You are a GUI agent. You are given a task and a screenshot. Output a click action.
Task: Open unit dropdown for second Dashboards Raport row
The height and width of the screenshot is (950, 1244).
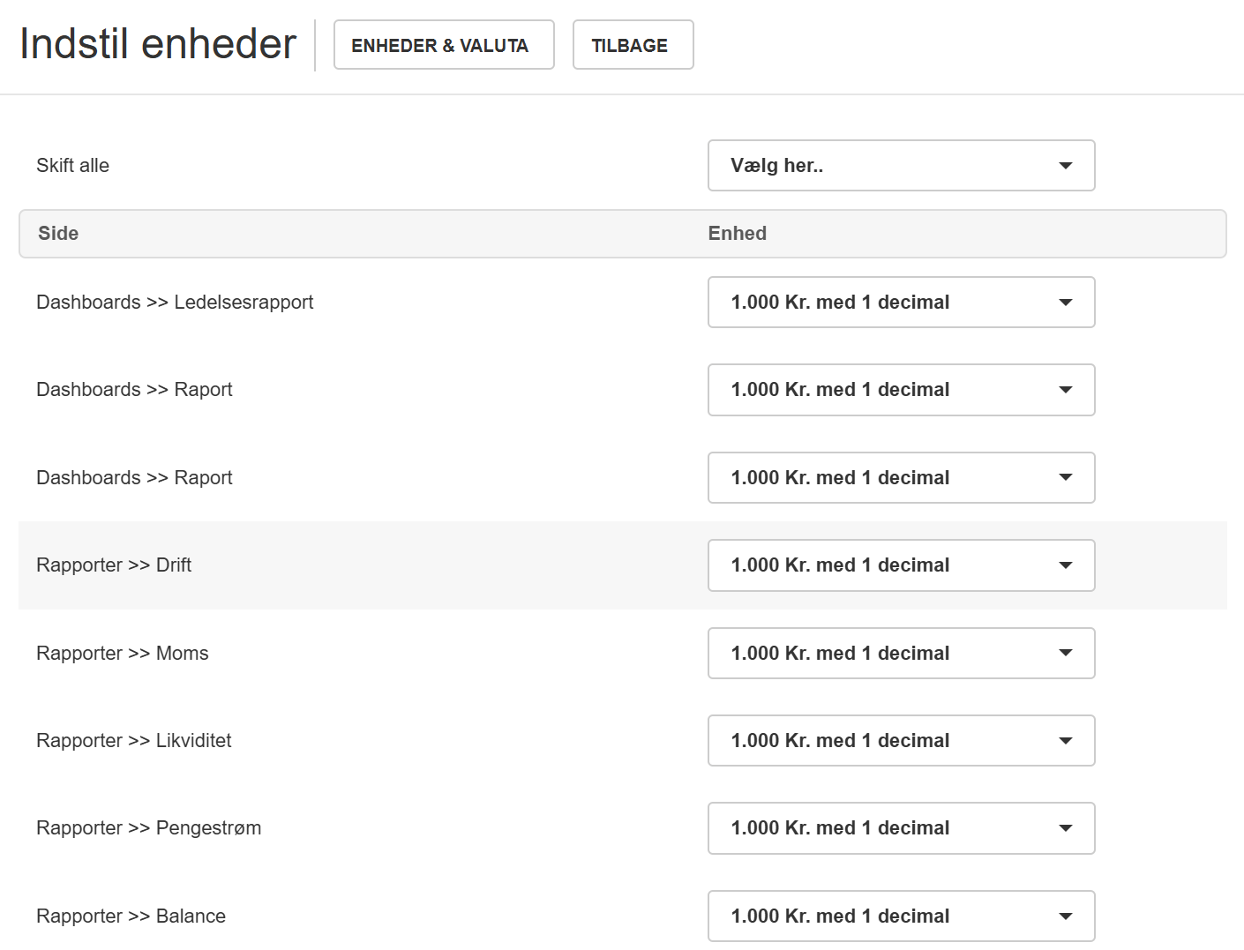click(x=901, y=478)
